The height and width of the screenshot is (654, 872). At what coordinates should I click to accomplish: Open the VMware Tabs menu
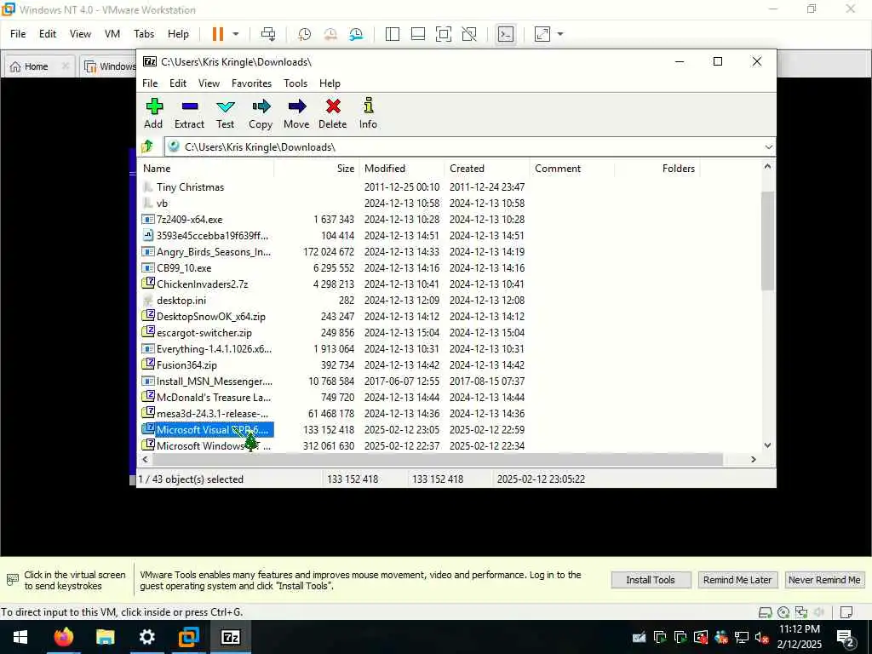pos(144,34)
